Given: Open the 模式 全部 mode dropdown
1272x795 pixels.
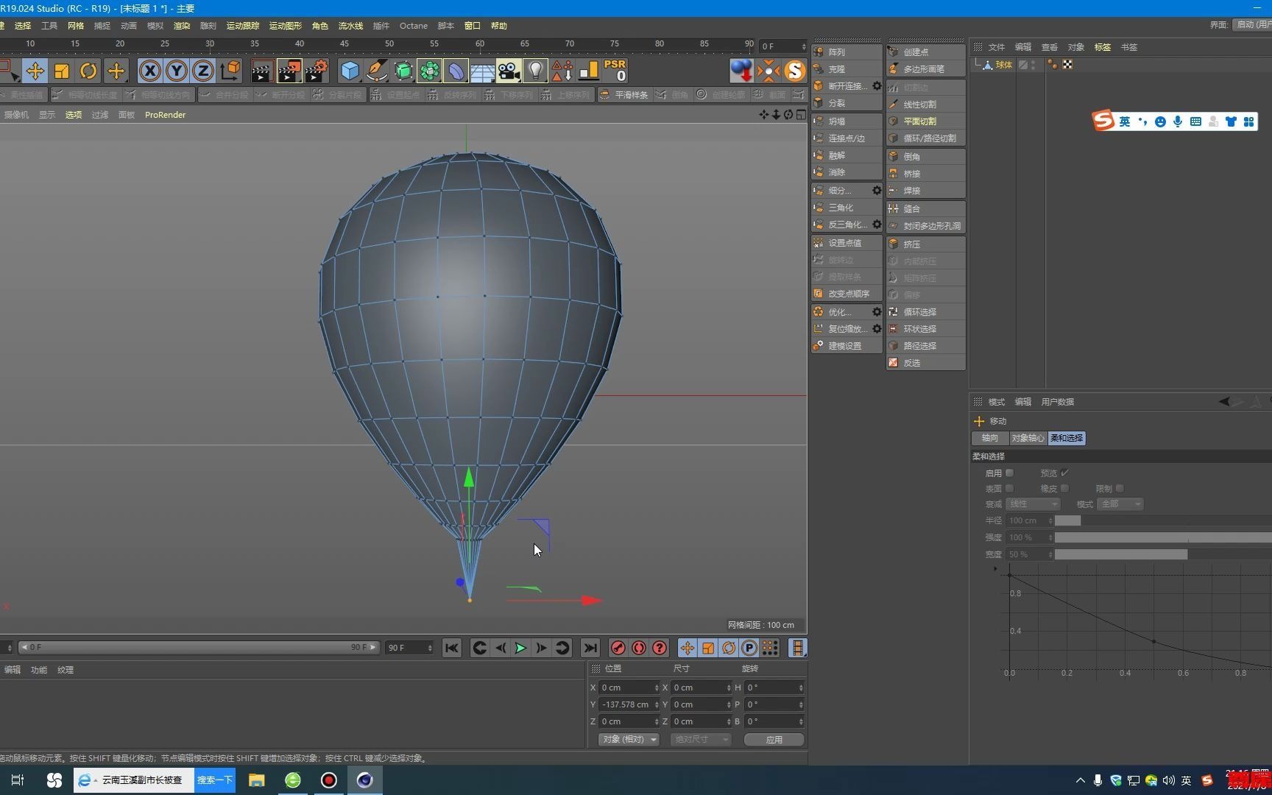Looking at the screenshot, I should click(x=1120, y=504).
